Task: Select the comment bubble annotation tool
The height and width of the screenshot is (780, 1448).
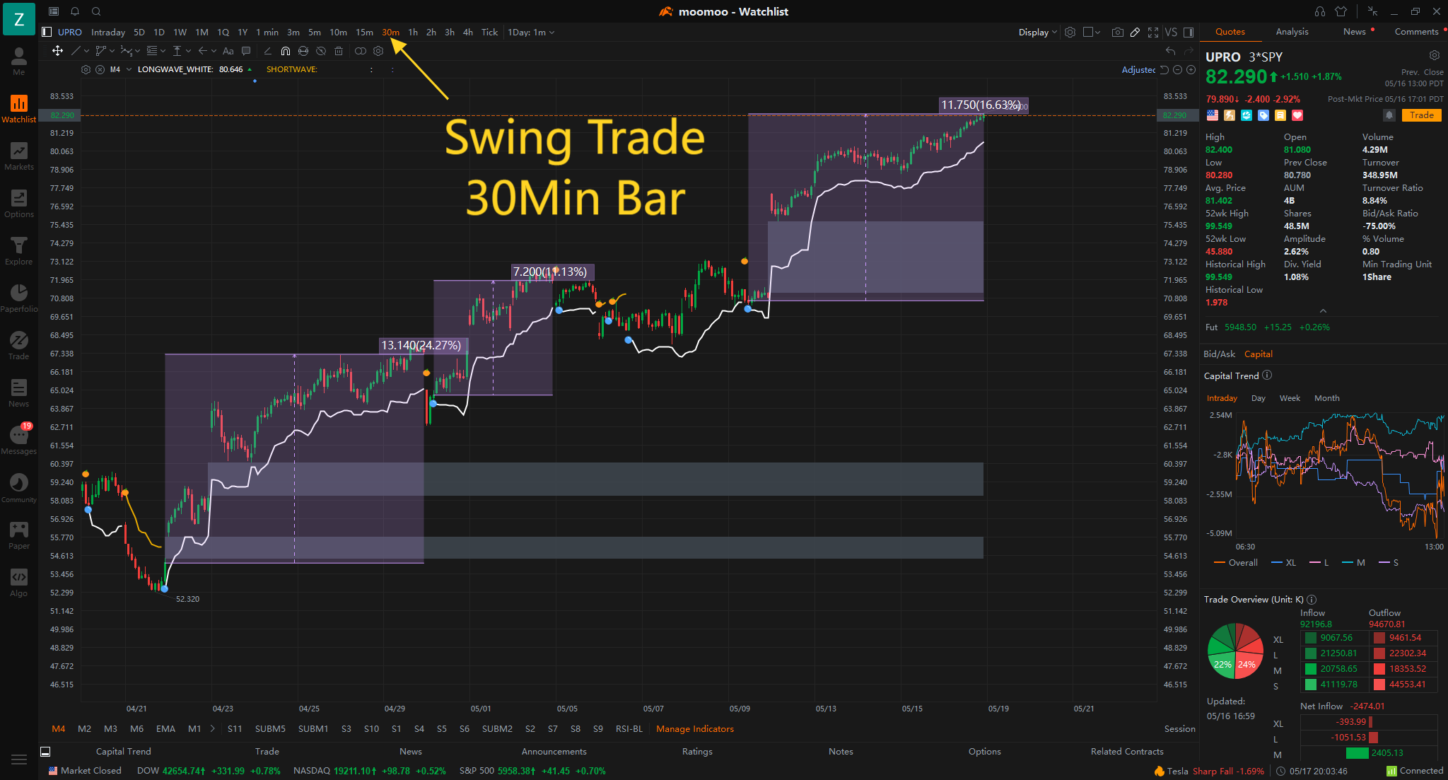Action: coord(246,51)
